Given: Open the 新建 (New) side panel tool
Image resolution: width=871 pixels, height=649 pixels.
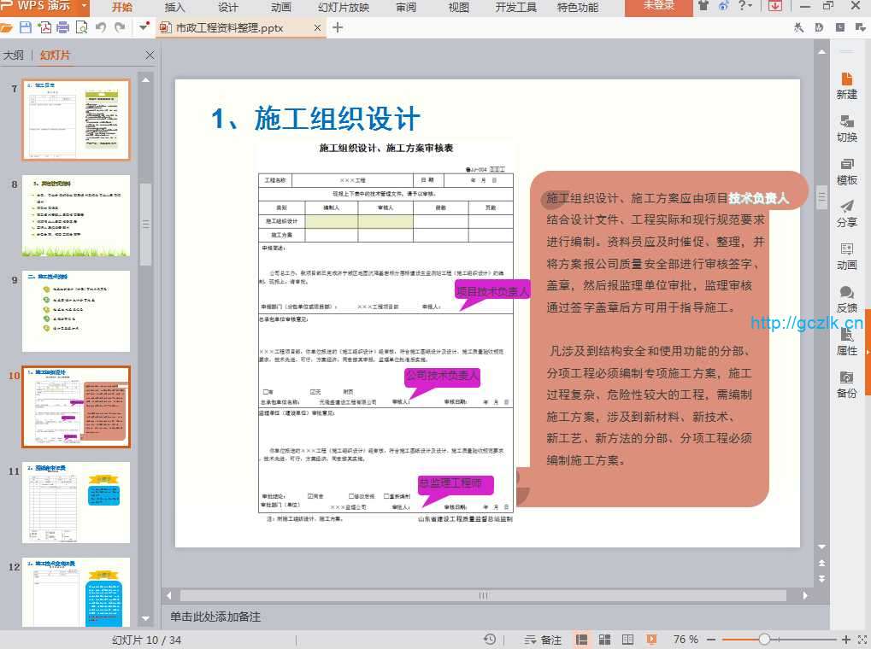Looking at the screenshot, I should (846, 85).
